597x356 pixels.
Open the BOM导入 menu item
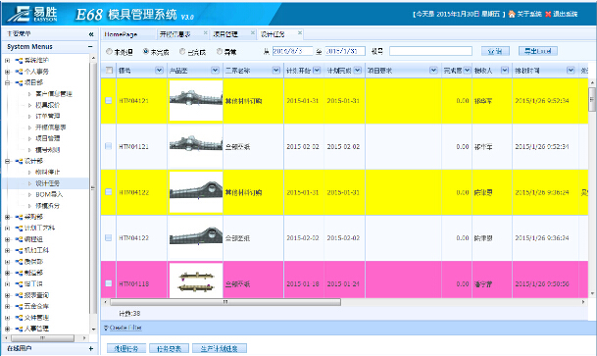(49, 194)
